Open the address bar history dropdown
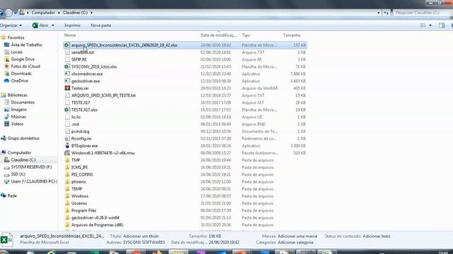This screenshot has width=453, height=254. [378, 13]
